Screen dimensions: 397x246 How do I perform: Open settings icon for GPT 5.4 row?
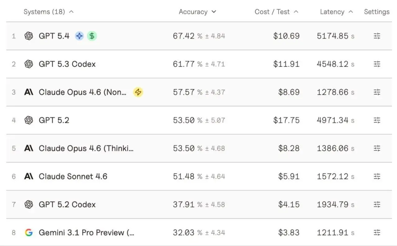pyautogui.click(x=377, y=36)
